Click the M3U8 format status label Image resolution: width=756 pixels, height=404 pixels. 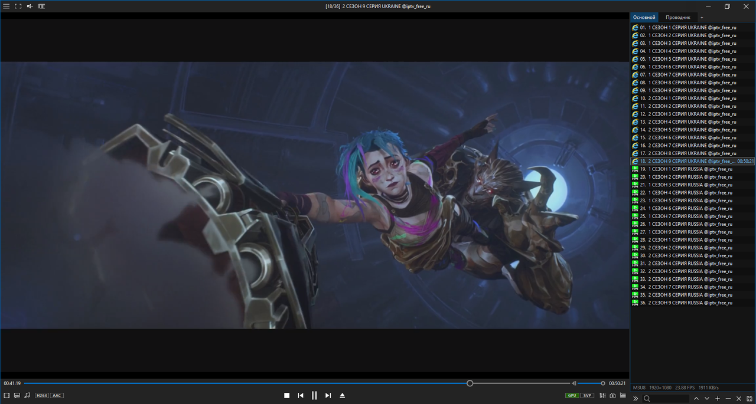click(639, 387)
